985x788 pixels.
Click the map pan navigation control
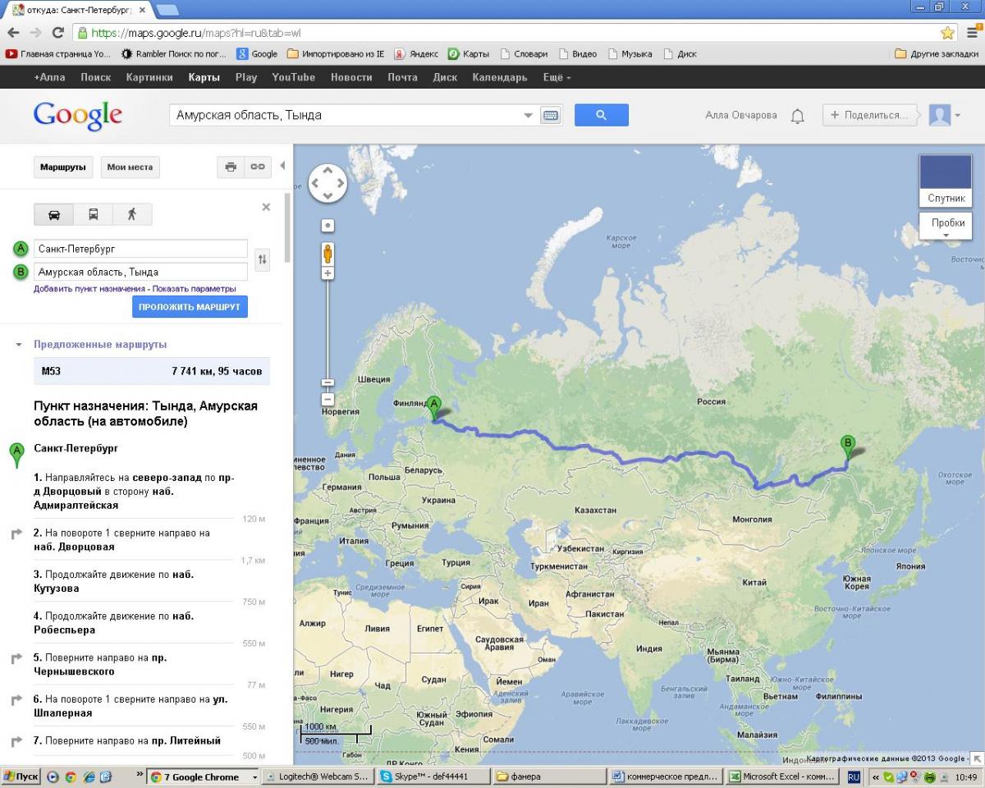point(328,184)
